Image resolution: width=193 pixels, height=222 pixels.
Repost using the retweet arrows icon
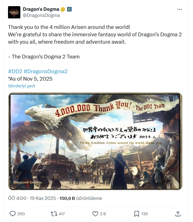pos(54,214)
